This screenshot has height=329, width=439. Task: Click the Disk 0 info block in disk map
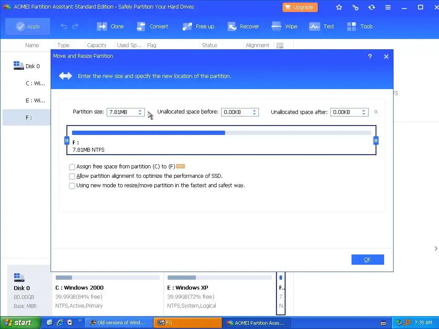pos(29,291)
